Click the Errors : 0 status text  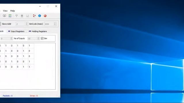coord(34,96)
